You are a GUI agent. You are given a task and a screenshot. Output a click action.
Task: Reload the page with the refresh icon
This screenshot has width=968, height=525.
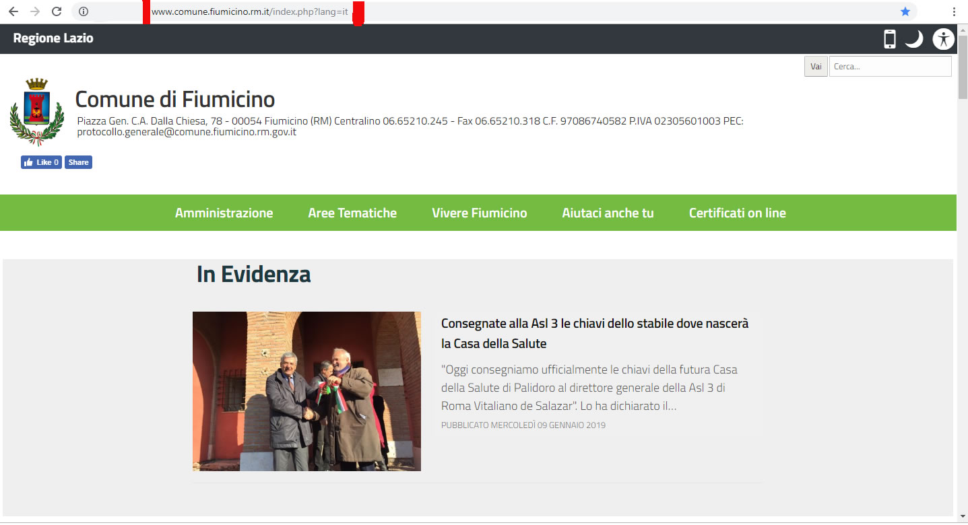[x=57, y=11]
